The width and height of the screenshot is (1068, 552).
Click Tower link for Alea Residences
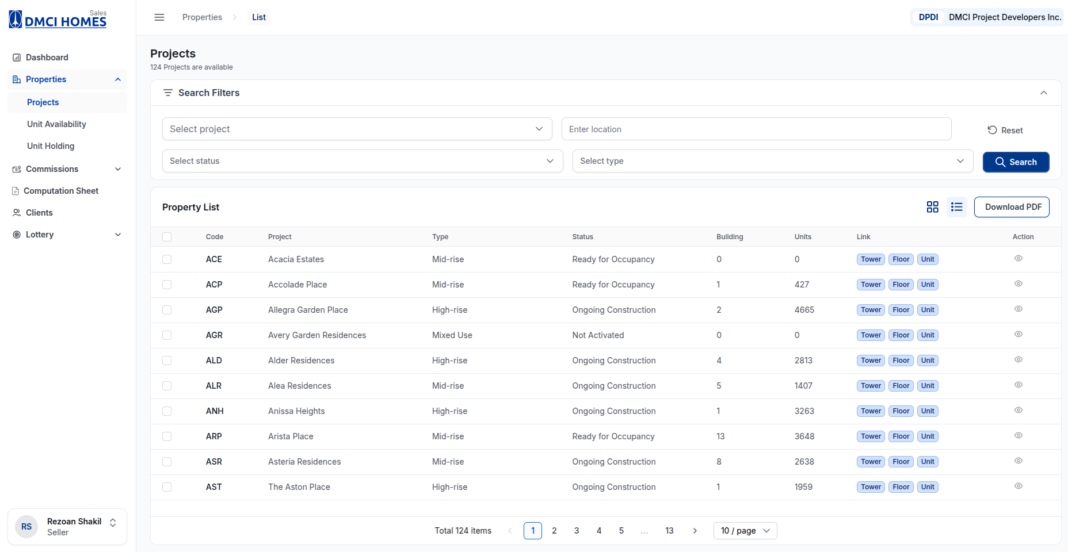pos(871,386)
